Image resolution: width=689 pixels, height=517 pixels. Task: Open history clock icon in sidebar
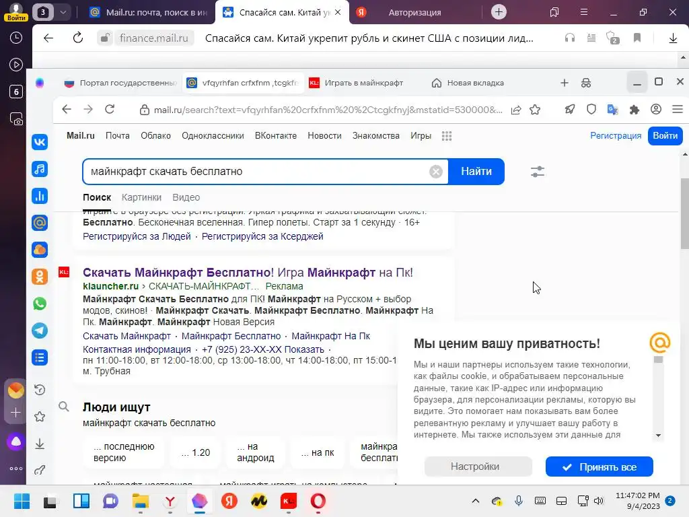(x=40, y=390)
